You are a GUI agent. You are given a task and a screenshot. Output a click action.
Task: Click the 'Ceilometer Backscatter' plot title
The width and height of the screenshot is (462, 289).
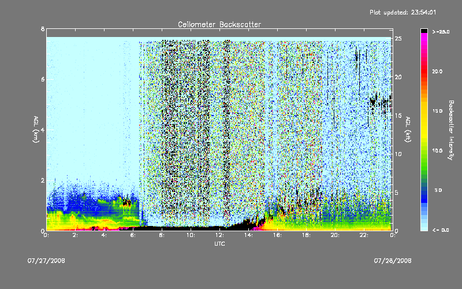coord(219,24)
